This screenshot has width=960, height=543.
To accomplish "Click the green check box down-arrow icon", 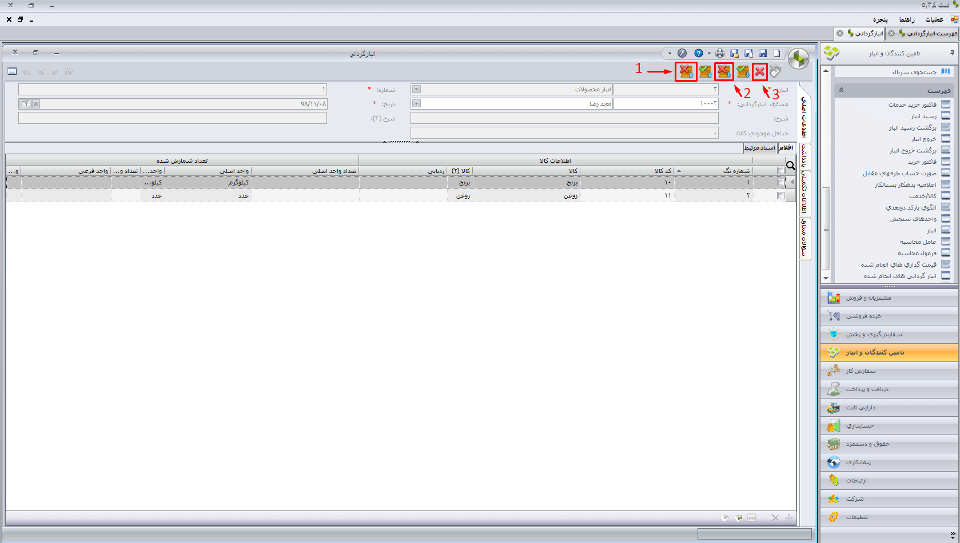I will (743, 72).
